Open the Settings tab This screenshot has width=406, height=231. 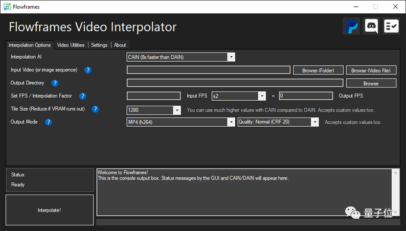pos(99,45)
